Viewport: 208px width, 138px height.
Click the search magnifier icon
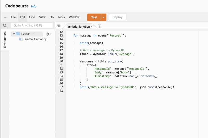click(5, 26)
